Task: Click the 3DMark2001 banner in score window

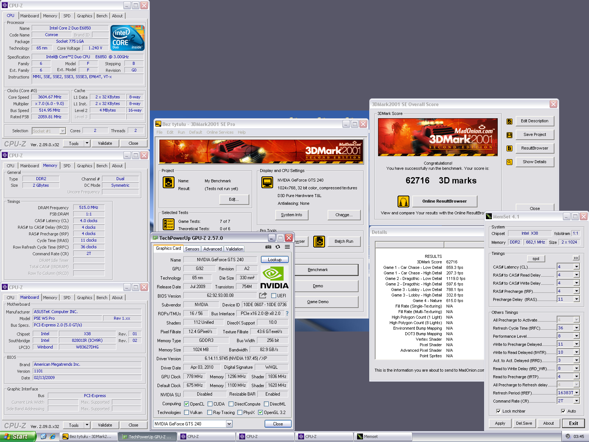Action: click(438, 137)
